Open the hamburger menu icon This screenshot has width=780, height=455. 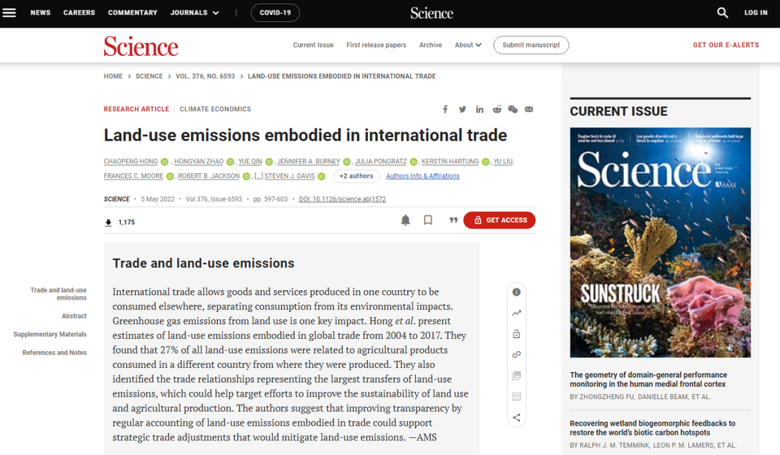pyautogui.click(x=9, y=13)
